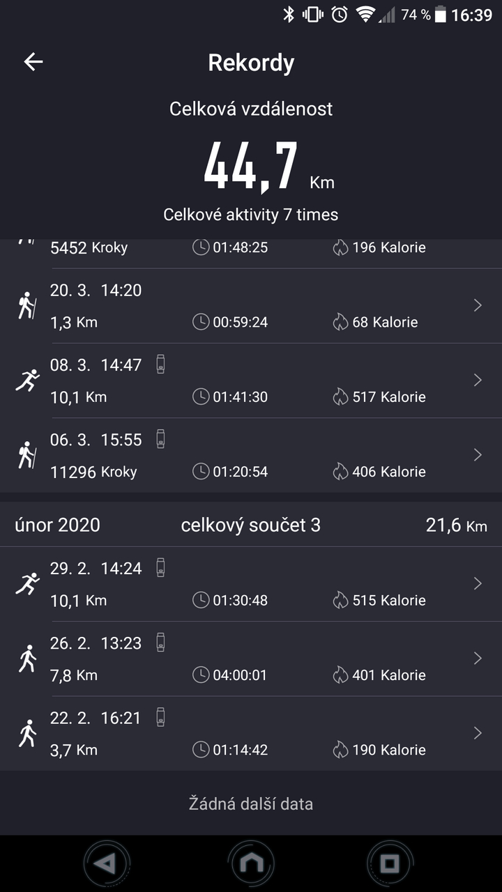This screenshot has height=892, width=502.
Task: Open chevron for 29. 2. 14:24 run
Action: coord(478,583)
